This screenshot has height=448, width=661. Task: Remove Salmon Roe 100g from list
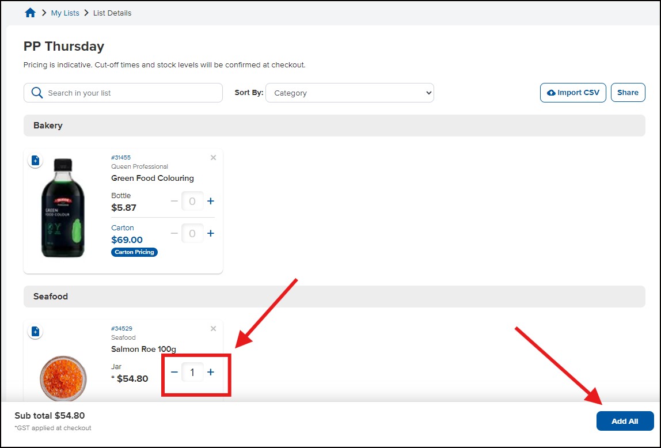[213, 329]
